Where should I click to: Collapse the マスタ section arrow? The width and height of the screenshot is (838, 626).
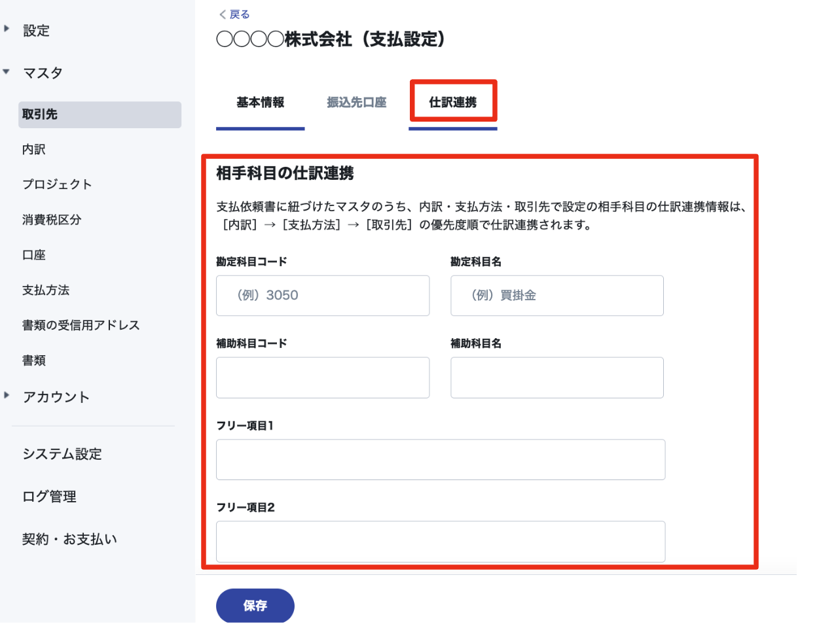(x=7, y=72)
